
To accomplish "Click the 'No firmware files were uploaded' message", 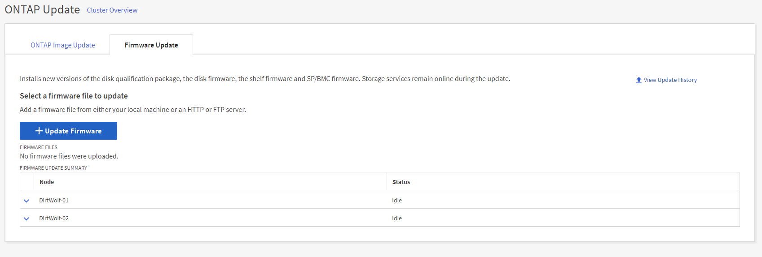I will 69,156.
